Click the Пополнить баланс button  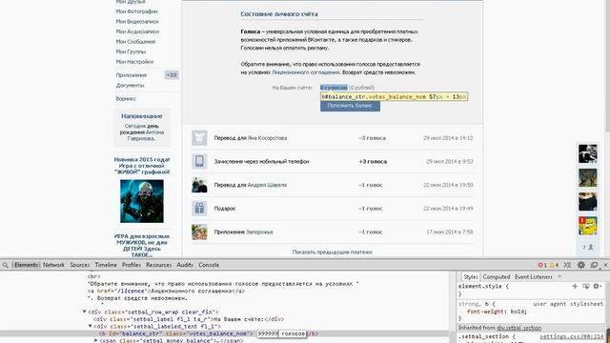[350, 106]
